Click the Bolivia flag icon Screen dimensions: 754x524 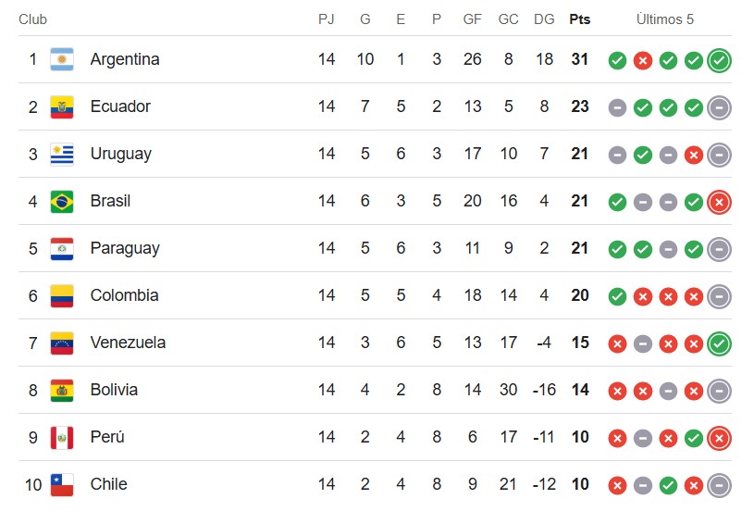(x=62, y=390)
